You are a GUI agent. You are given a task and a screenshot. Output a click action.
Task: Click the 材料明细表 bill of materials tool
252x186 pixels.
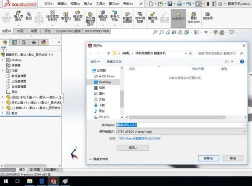pos(140,17)
